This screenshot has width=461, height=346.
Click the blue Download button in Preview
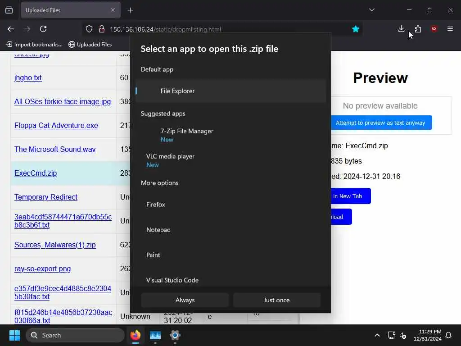tap(341, 217)
